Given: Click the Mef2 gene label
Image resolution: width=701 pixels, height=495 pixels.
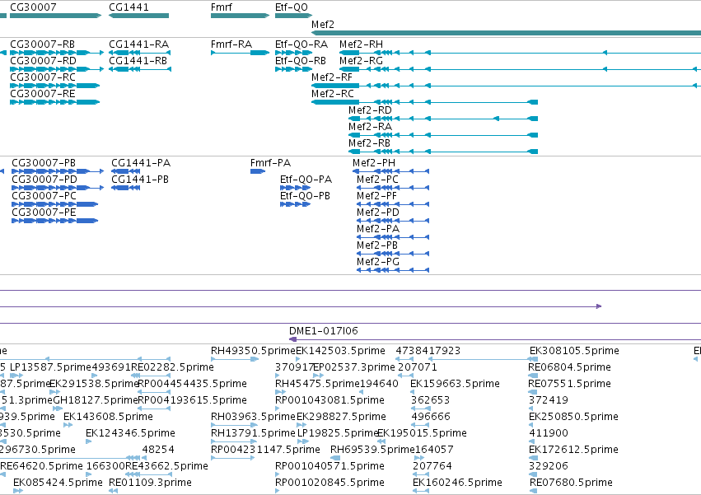Looking at the screenshot, I should (322, 24).
